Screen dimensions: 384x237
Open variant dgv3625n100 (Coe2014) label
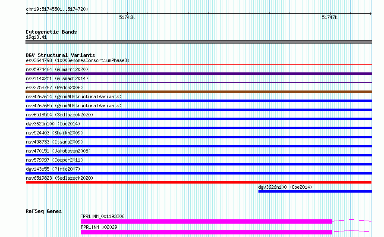tap(53, 124)
